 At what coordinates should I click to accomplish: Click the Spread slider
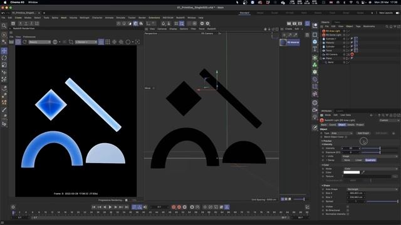point(382,201)
